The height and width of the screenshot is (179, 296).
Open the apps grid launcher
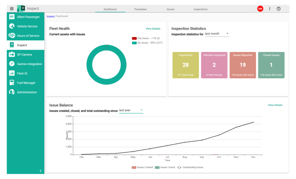coord(12,8)
